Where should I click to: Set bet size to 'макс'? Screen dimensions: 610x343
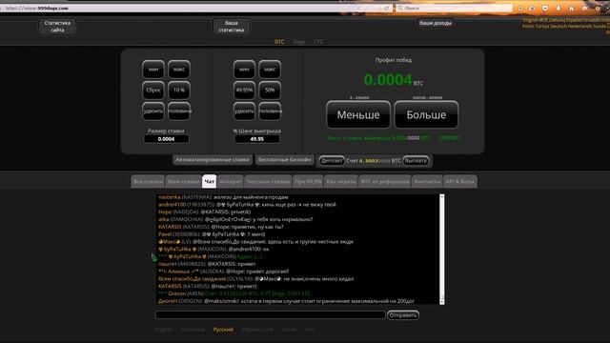[x=179, y=70]
